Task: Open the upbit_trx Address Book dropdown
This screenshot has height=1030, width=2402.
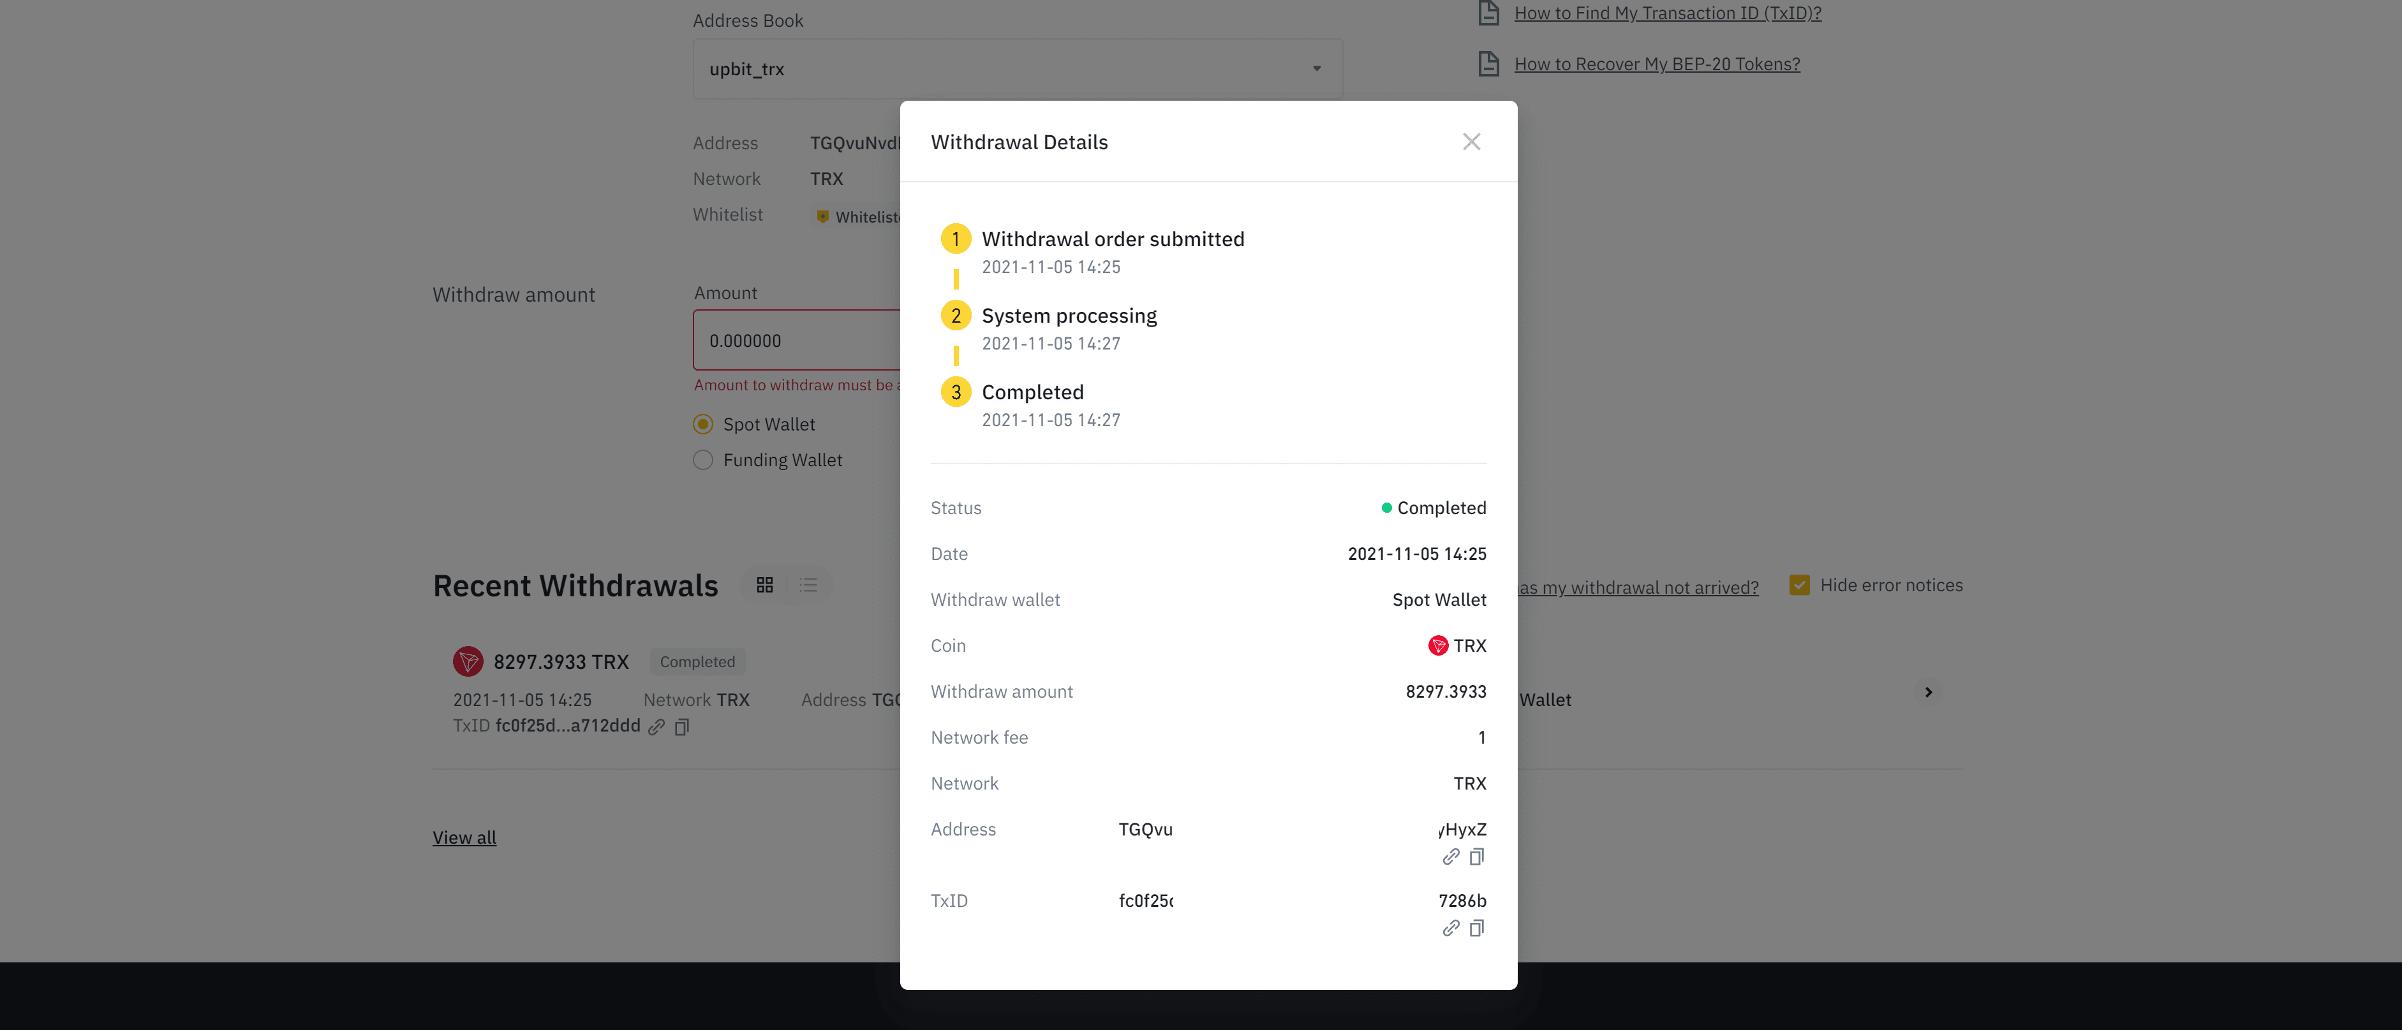Action: pos(1016,69)
